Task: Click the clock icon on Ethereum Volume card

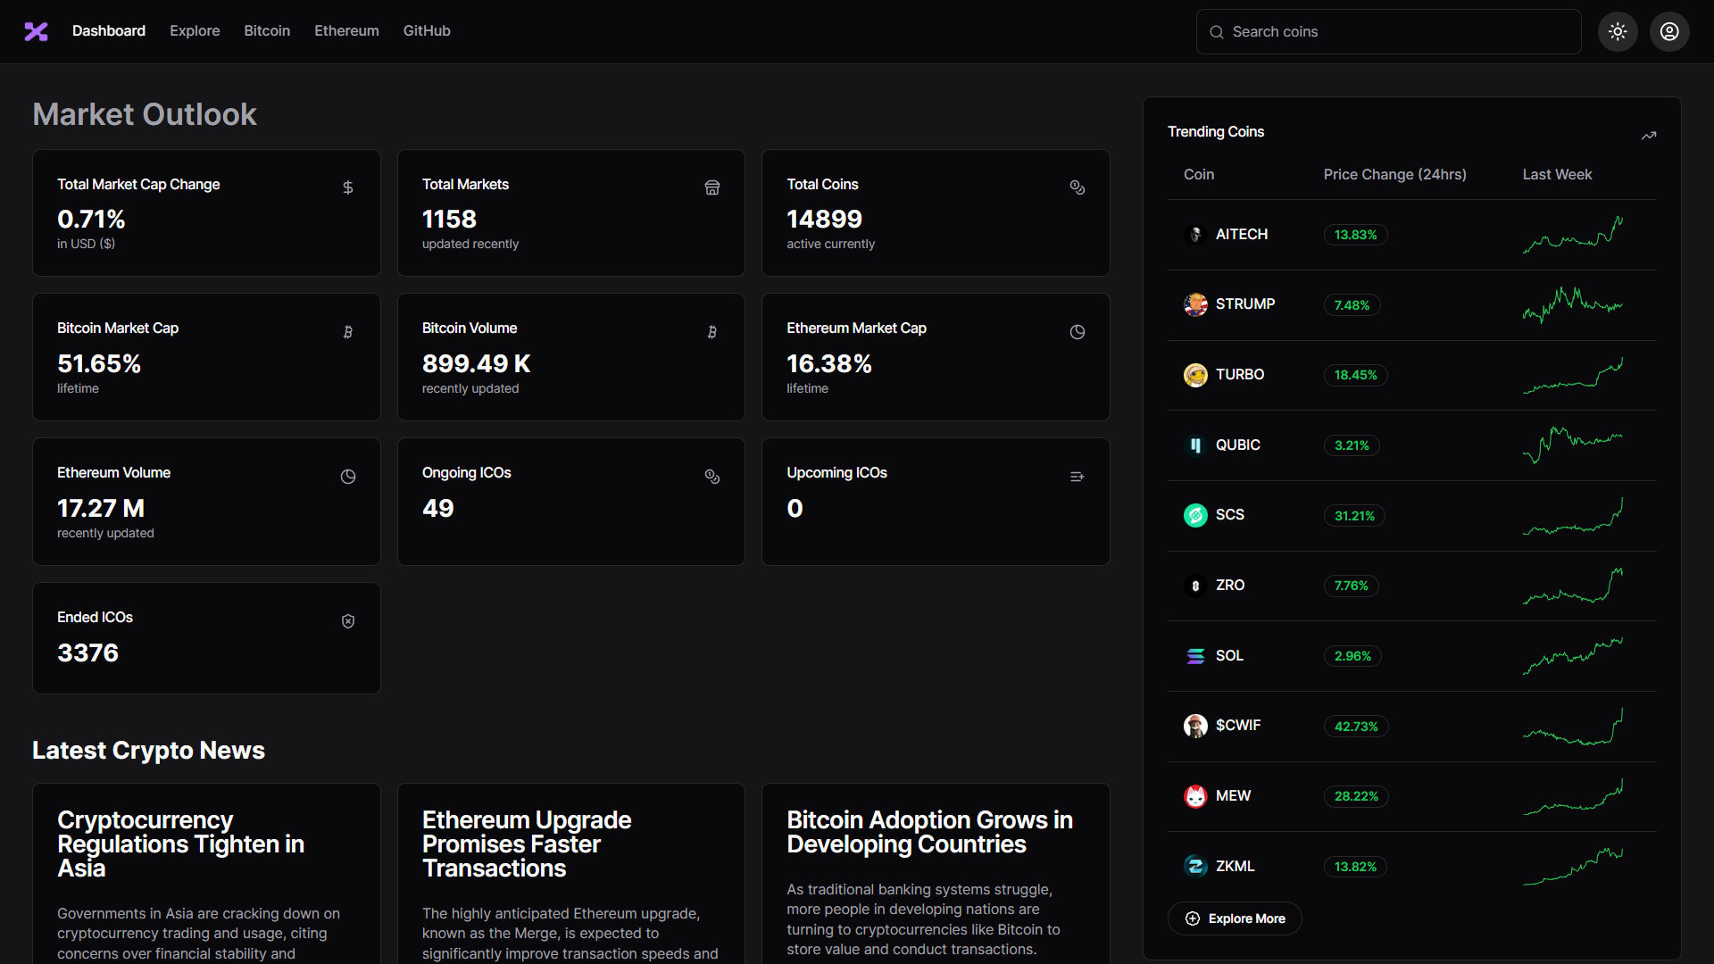Action: click(348, 477)
